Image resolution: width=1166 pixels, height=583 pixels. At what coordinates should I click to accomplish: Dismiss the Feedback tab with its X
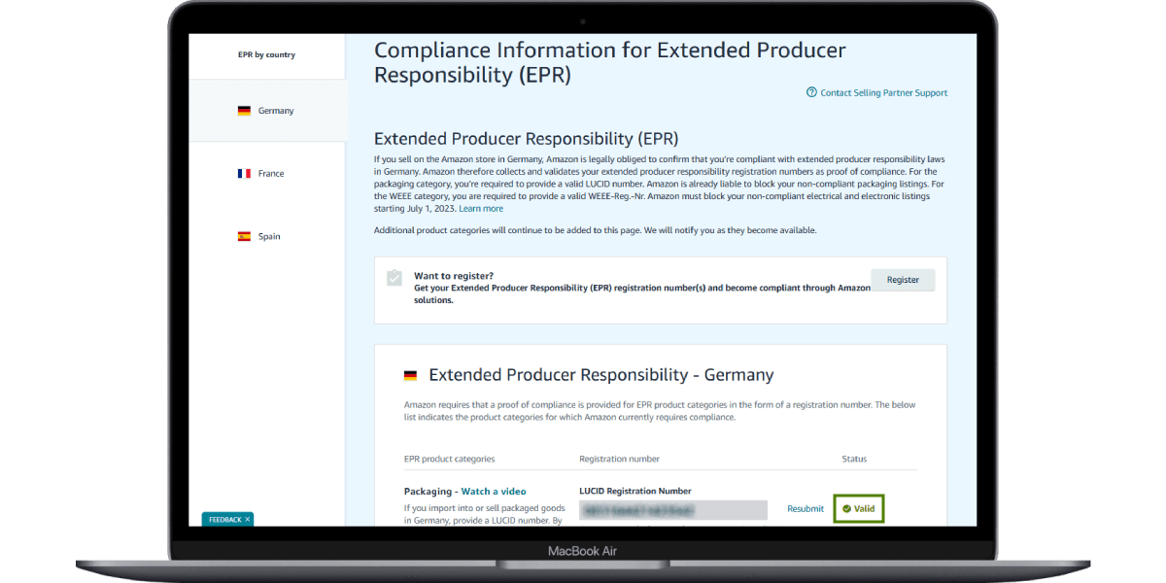coord(248,520)
